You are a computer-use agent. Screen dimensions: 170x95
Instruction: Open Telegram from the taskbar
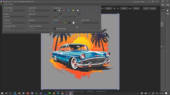[58, 93]
